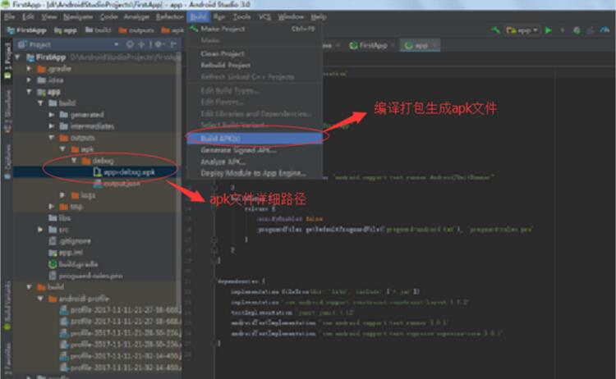Open the app run configuration dropdown
Viewport: 616px width, 379px height.
point(522,30)
